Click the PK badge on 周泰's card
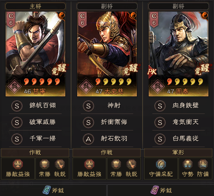Viewport: 214px width, 196px height. [x=152, y=71]
